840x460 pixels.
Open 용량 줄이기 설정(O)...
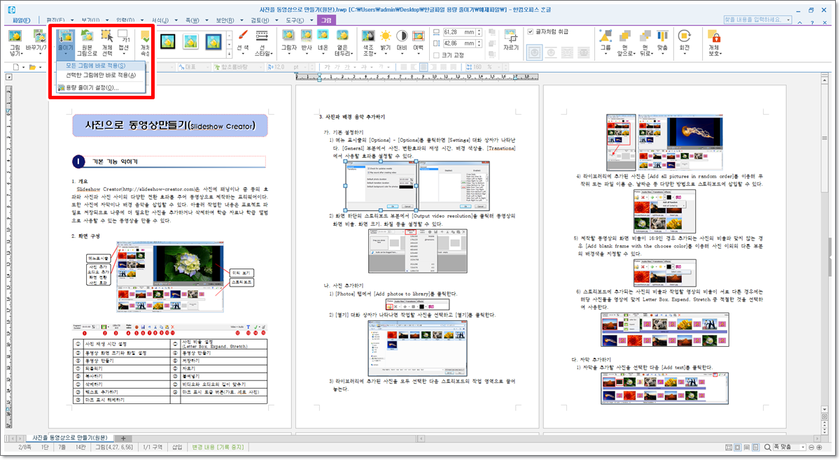pos(100,88)
